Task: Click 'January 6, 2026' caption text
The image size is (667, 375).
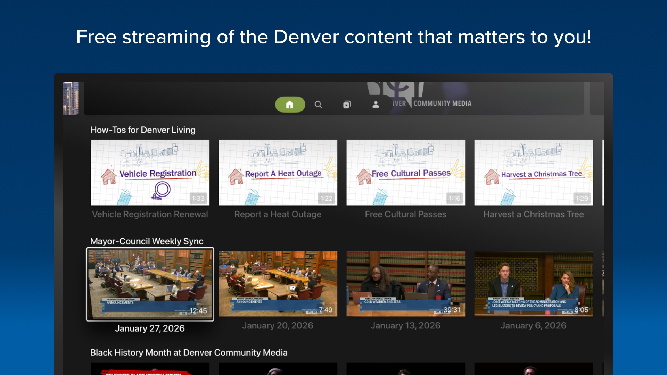Action: pos(534,326)
